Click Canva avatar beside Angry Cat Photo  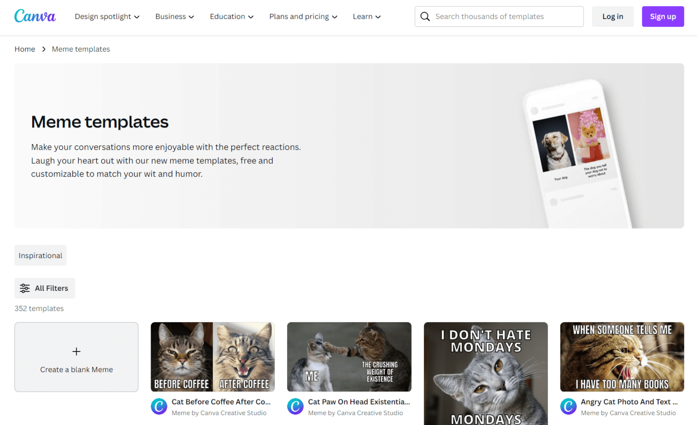click(568, 406)
